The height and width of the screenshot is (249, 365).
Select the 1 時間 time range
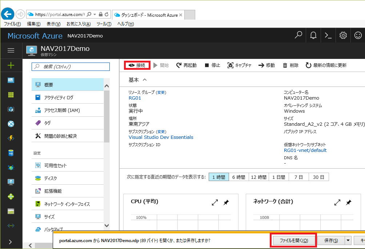(x=219, y=177)
